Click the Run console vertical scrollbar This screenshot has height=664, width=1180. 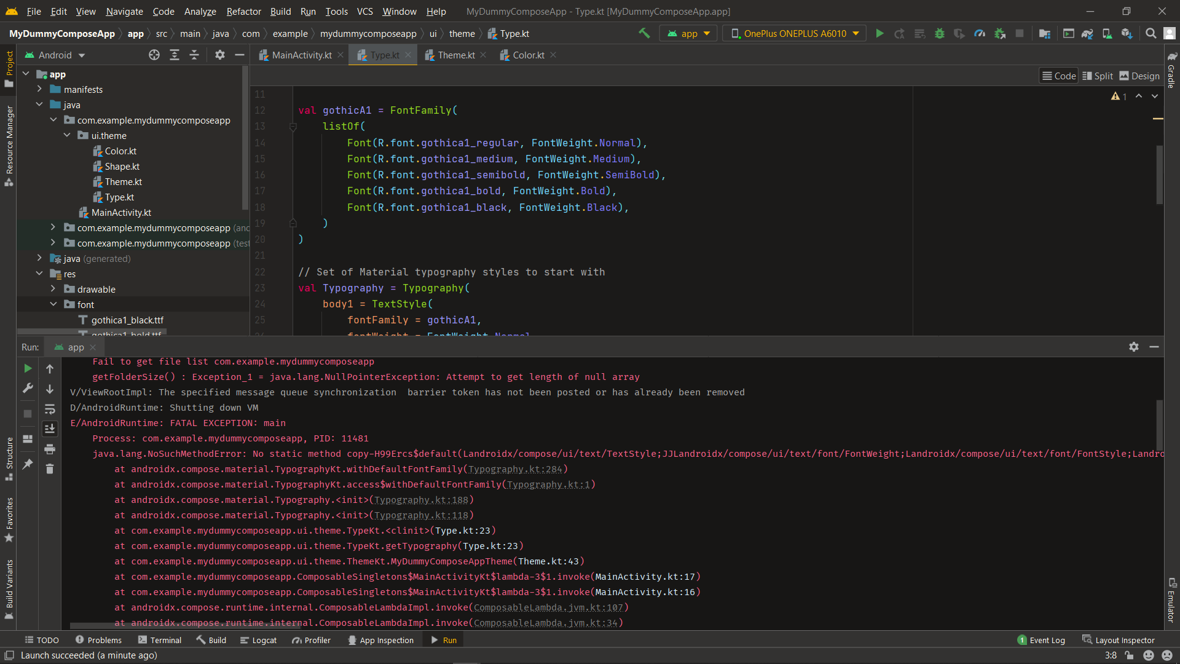pos(1159,424)
